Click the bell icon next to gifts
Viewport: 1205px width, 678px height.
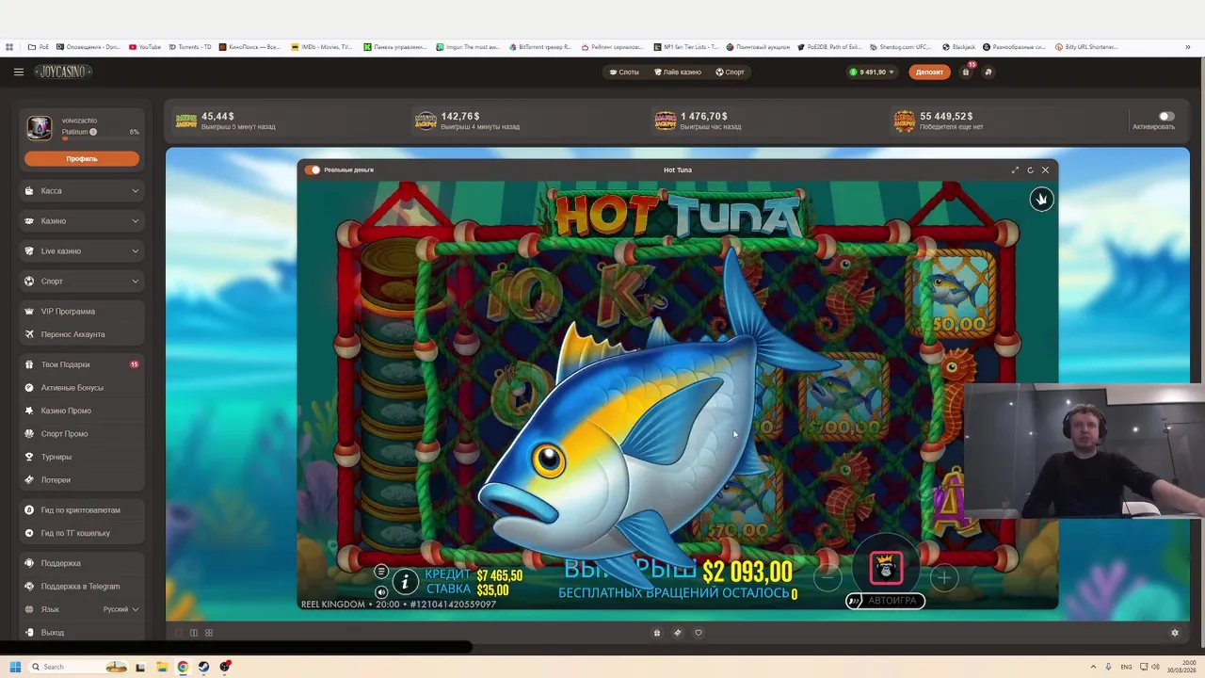pos(988,72)
